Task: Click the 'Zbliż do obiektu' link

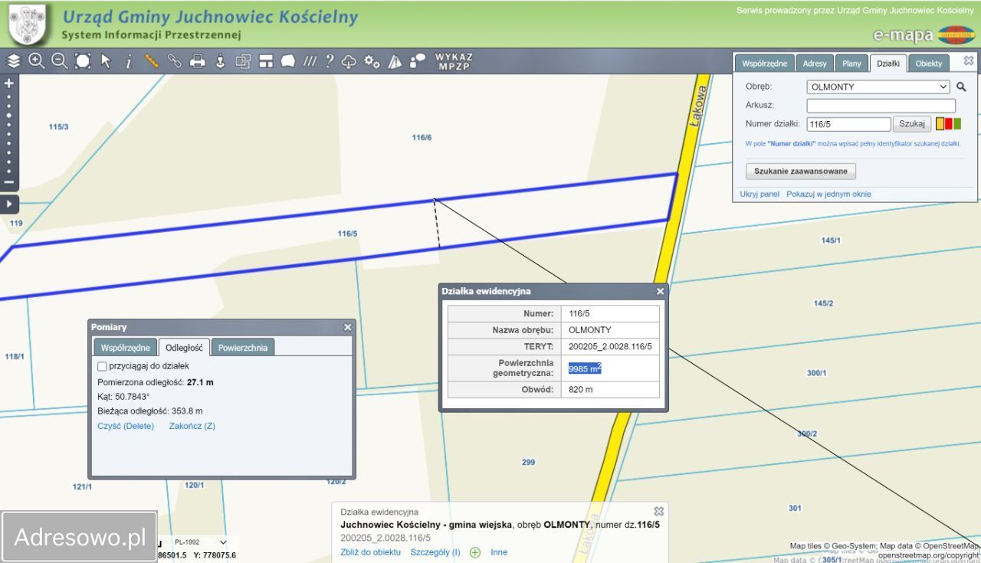Action: [x=370, y=552]
